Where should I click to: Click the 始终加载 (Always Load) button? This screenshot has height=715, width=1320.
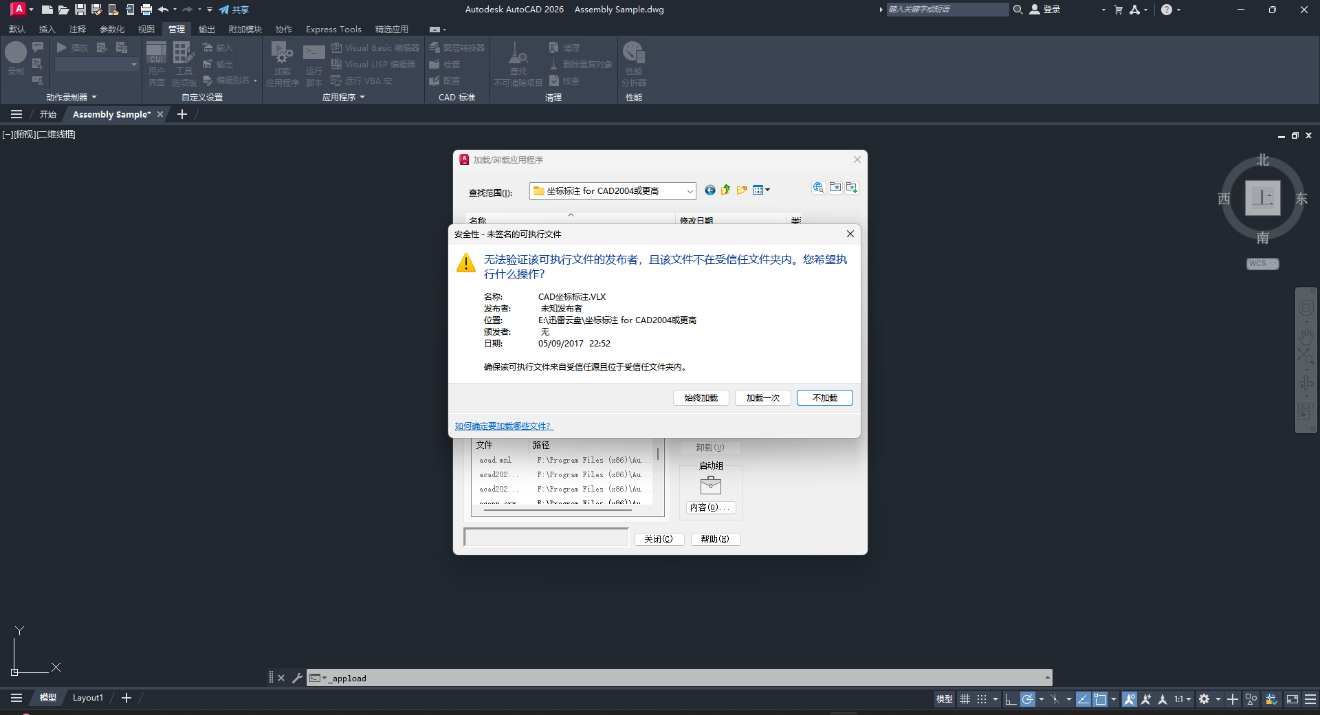[701, 398]
